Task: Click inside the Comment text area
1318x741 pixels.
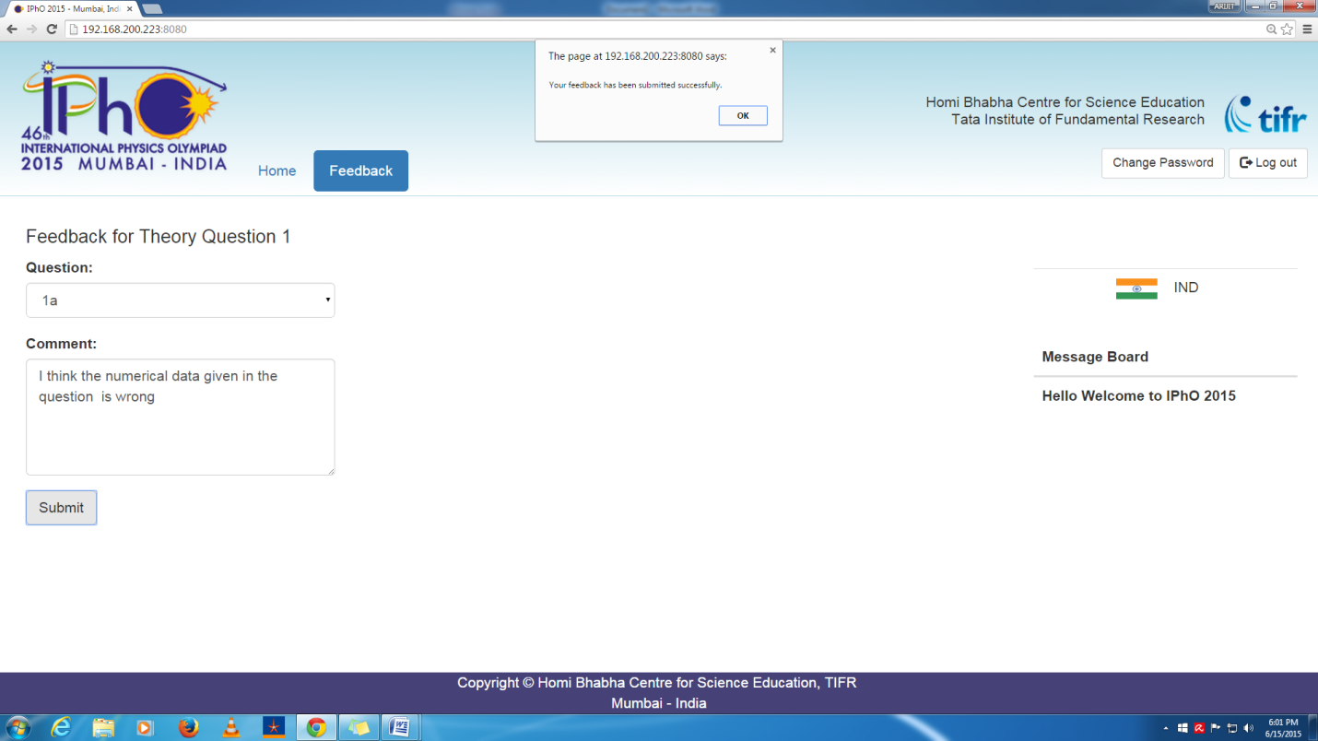Action: pos(180,417)
